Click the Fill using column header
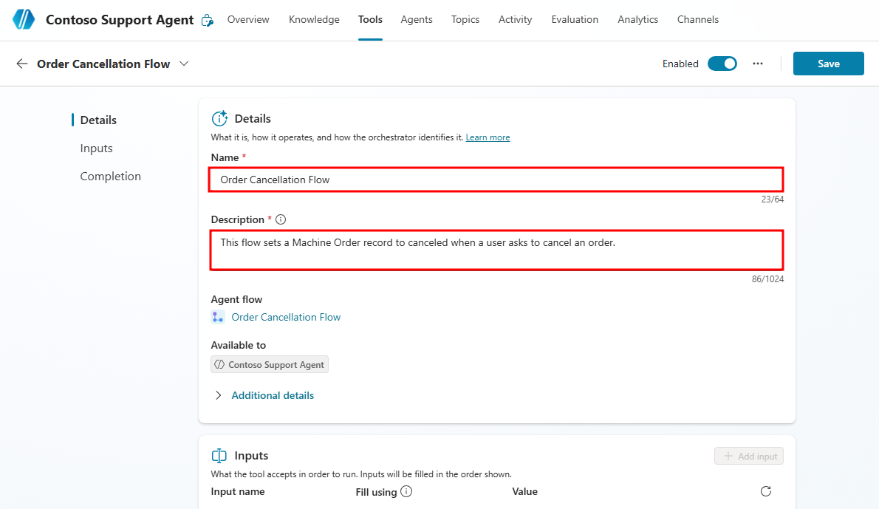 pyautogui.click(x=376, y=492)
